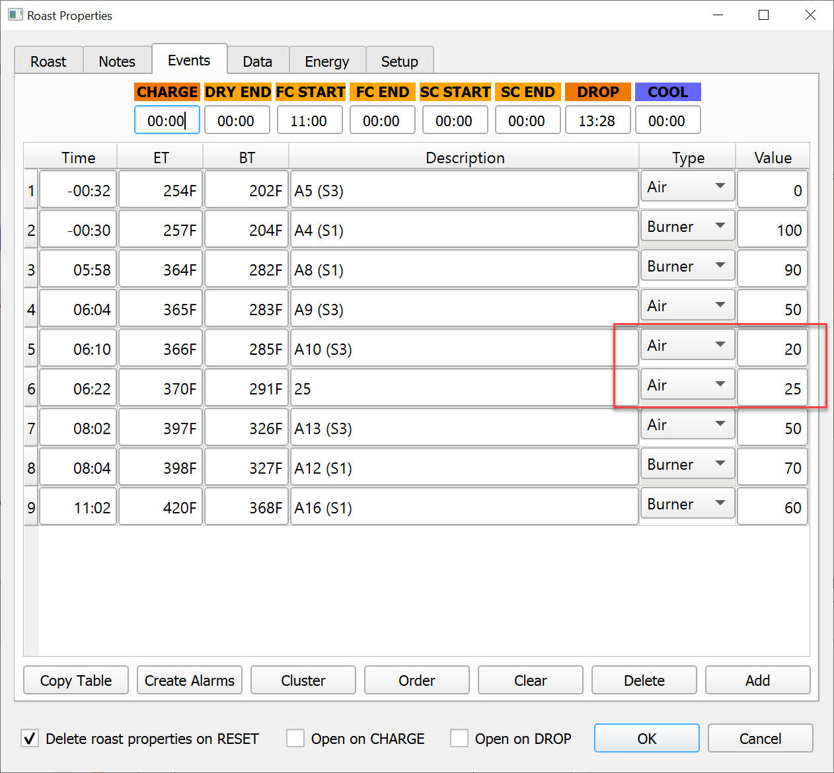Enable the "Open on CHARGE" checkbox

[295, 738]
